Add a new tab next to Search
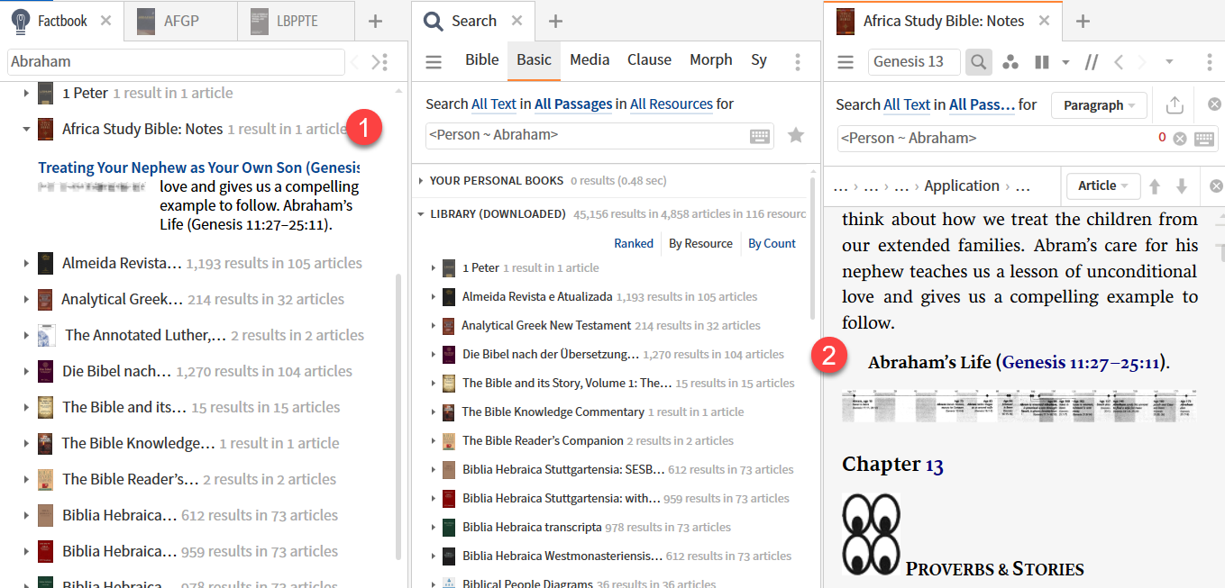This screenshot has width=1225, height=588. (555, 21)
